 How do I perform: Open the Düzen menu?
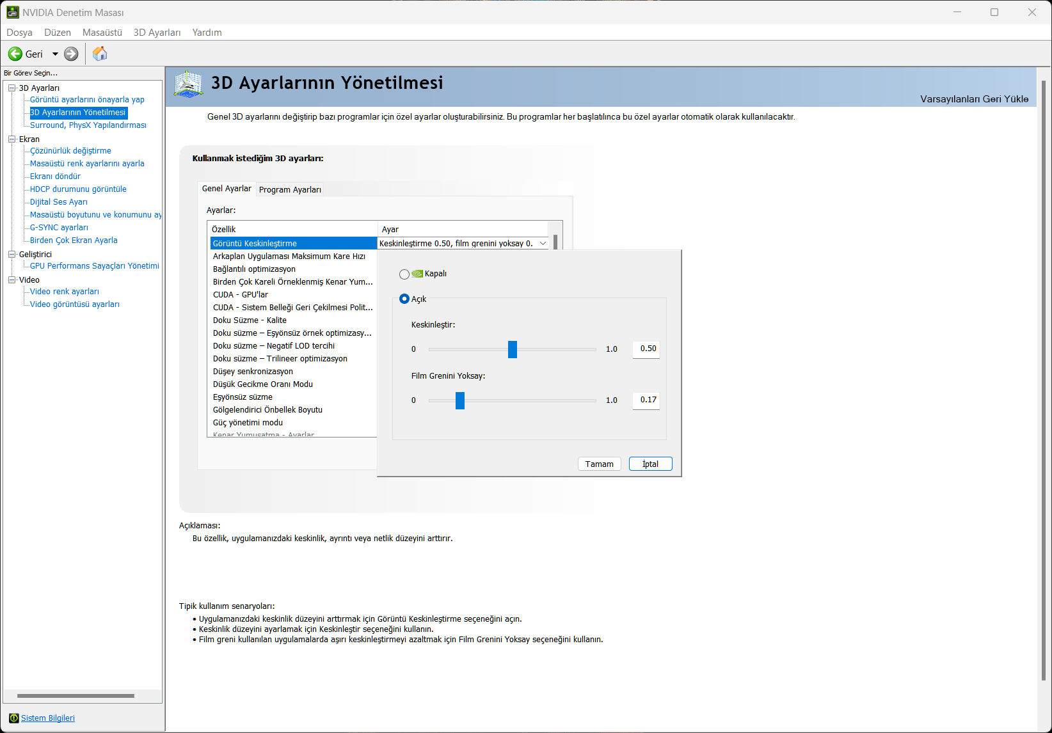click(x=58, y=33)
